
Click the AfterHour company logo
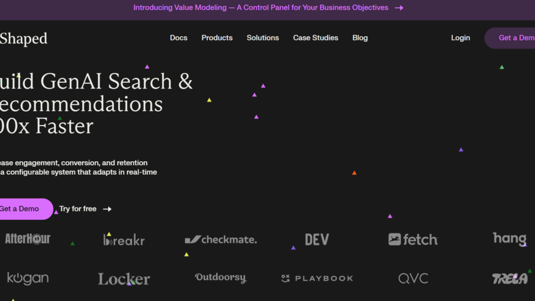[x=28, y=239]
